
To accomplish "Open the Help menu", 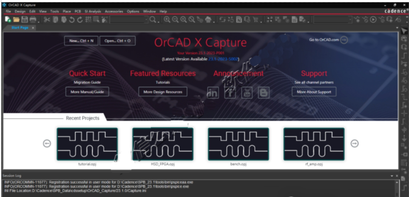I will coord(163,11).
